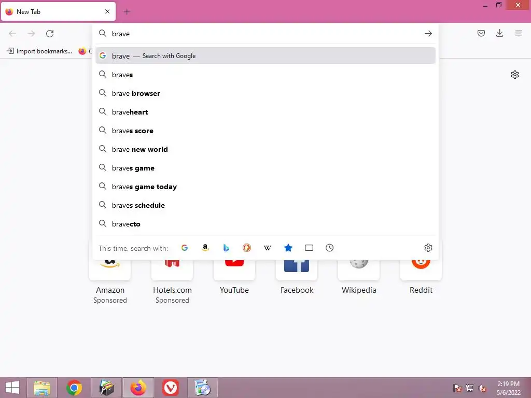Click the Forward navigation arrow
This screenshot has height=398, width=531.
[x=31, y=34]
